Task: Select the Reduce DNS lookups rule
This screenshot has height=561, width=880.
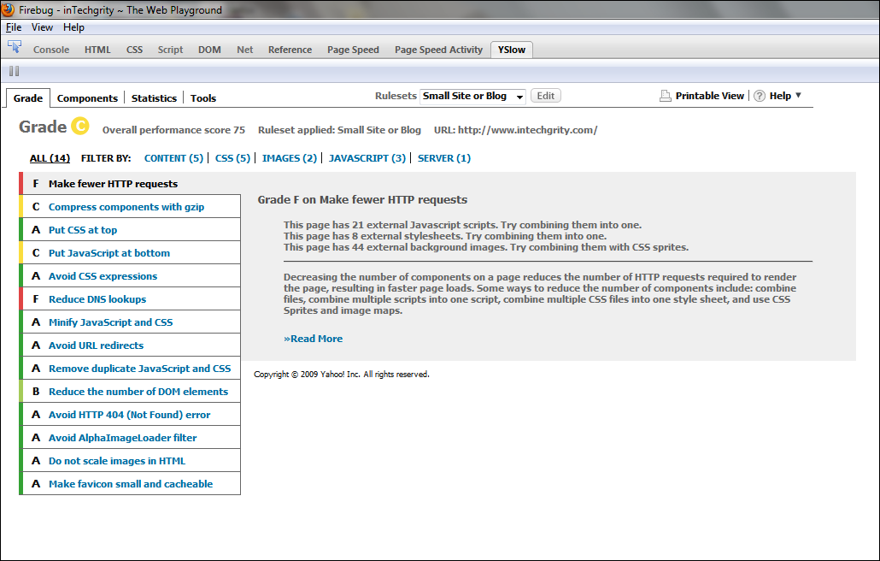Action: (130, 298)
